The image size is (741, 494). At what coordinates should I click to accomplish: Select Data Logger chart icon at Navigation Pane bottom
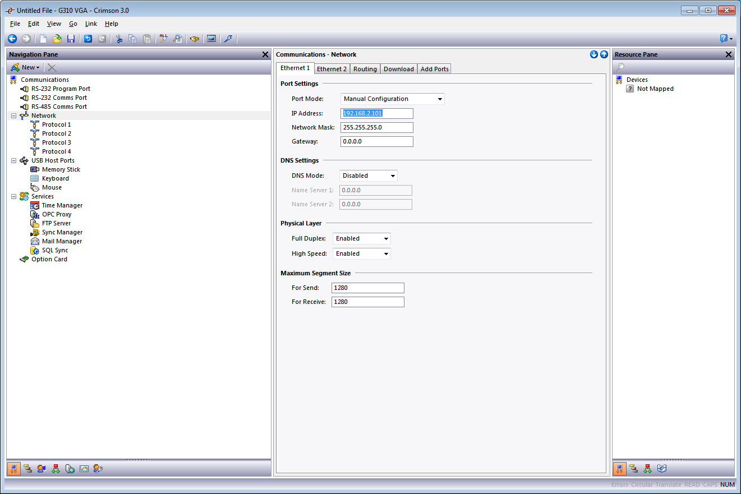coord(84,469)
